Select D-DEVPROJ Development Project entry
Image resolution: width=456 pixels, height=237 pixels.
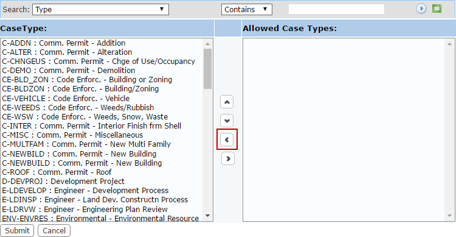coord(63,182)
